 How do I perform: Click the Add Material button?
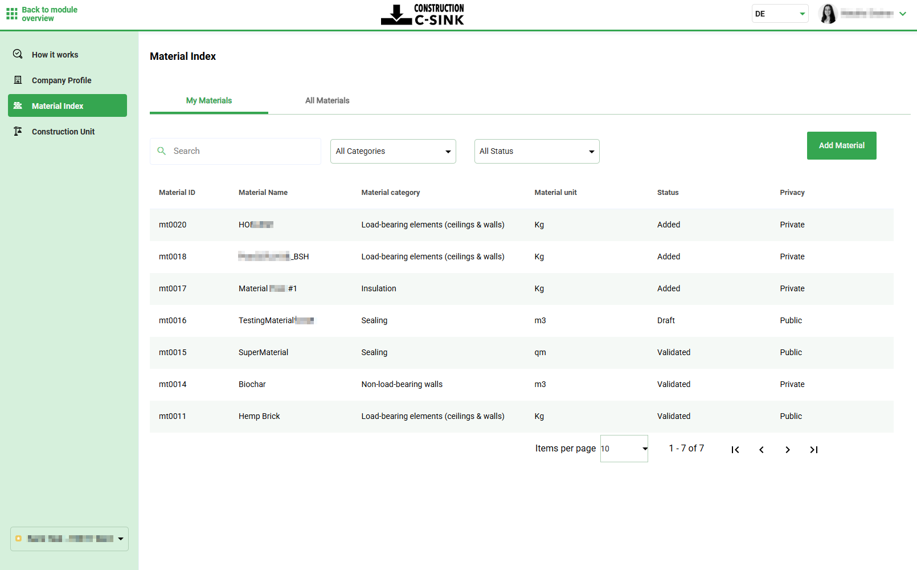[x=841, y=145]
